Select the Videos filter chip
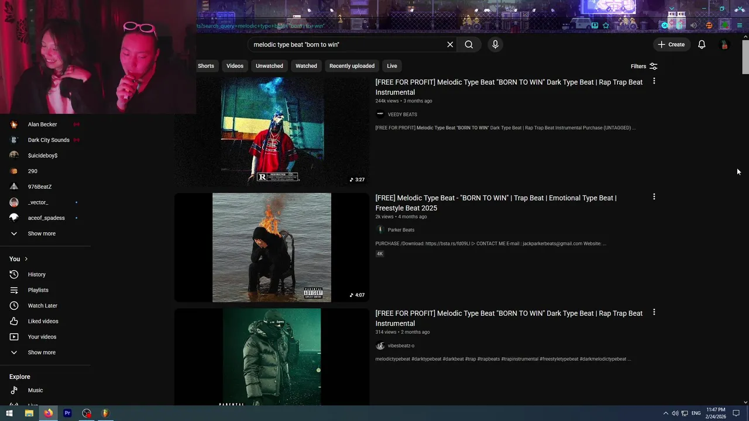The width and height of the screenshot is (749, 421). [x=235, y=66]
